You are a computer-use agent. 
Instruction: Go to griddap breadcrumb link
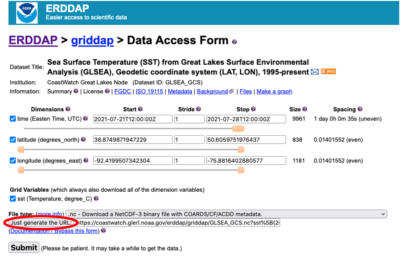tap(92, 40)
